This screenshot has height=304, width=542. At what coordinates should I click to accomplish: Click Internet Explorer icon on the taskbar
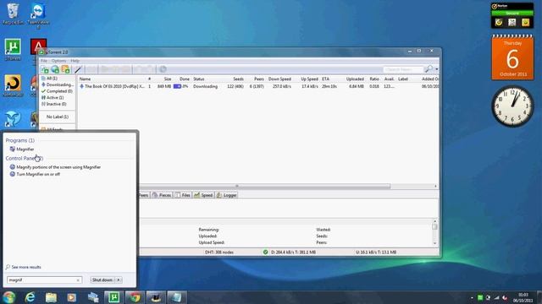(30, 297)
